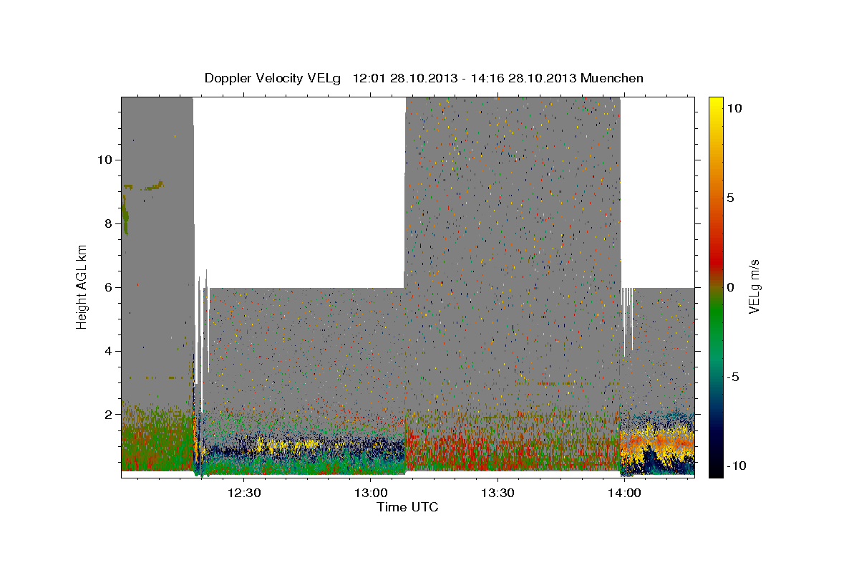Click the 12:30 time tick label
859x573 pixels.
pos(243,493)
